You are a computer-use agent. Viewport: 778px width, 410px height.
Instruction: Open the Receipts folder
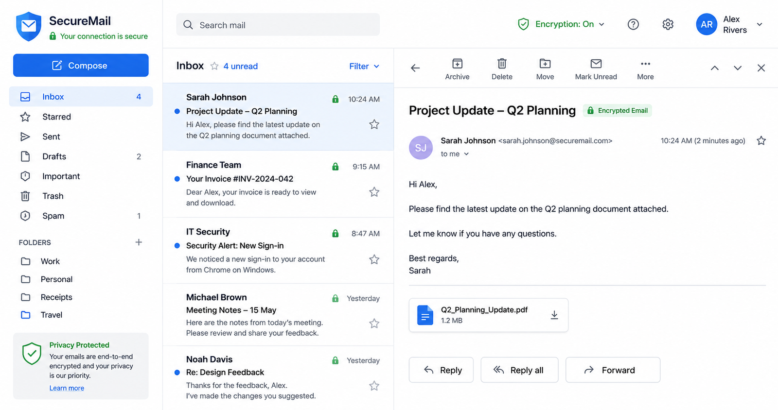coord(81,297)
